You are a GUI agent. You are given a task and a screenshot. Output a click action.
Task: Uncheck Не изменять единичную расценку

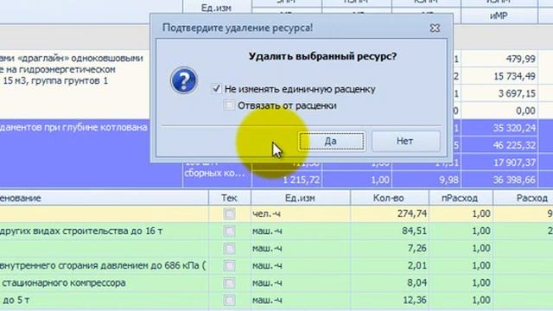tap(216, 88)
